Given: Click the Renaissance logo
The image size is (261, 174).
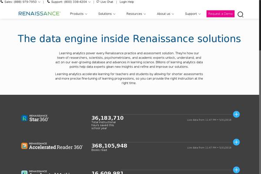Looking at the screenshot, I should (40, 13).
